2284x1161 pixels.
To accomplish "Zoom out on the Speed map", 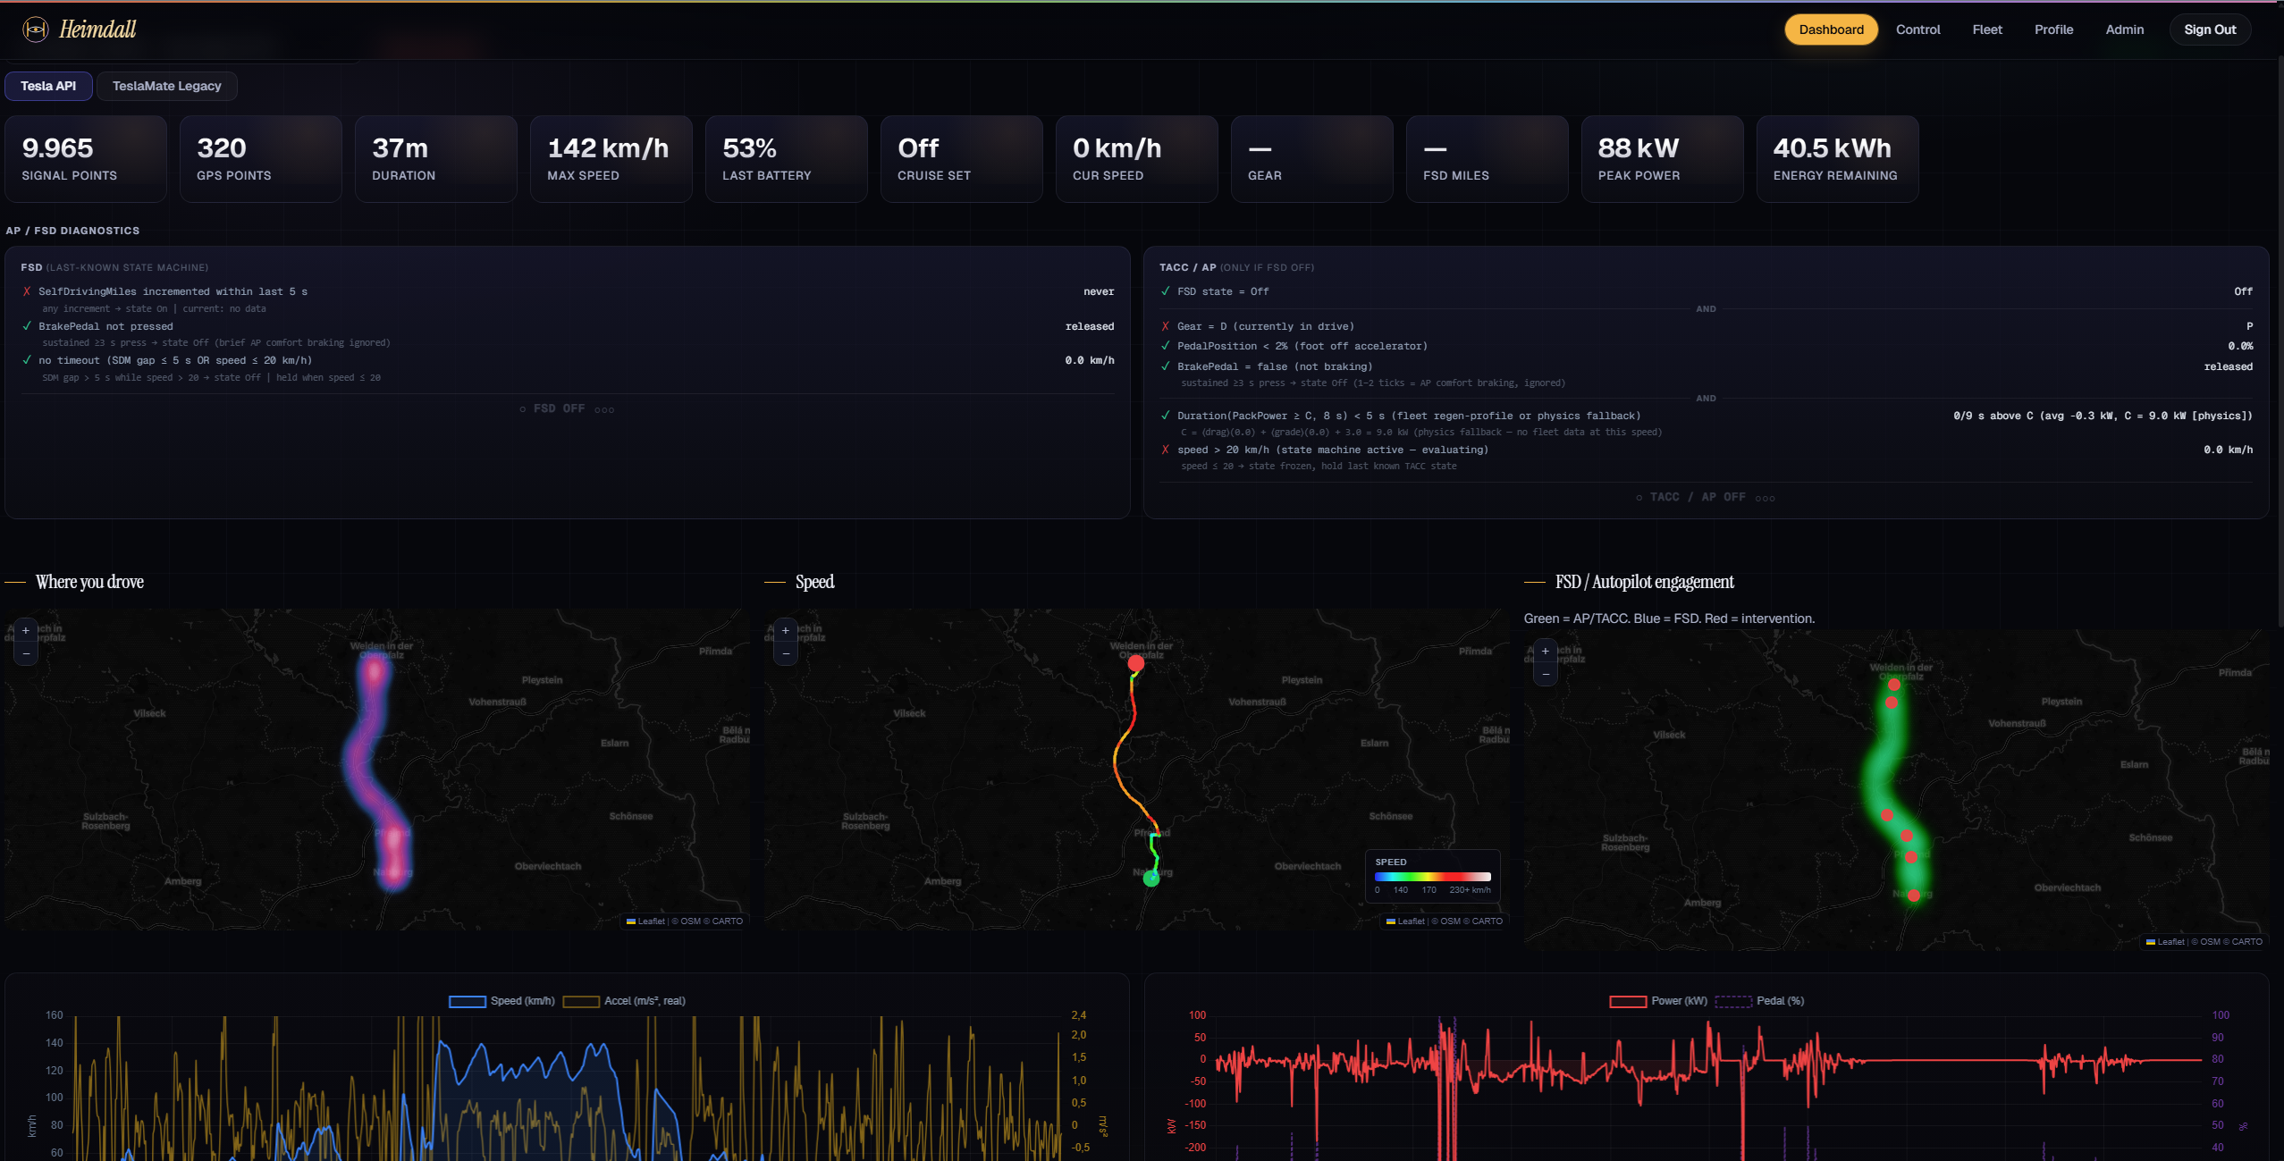I will [x=786, y=654].
